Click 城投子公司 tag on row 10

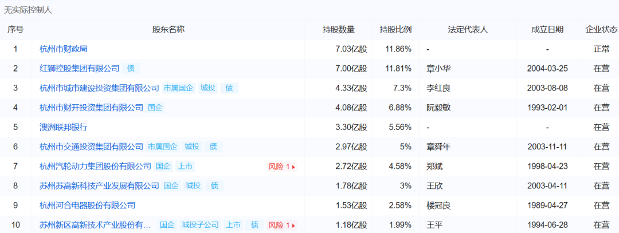(x=200, y=225)
